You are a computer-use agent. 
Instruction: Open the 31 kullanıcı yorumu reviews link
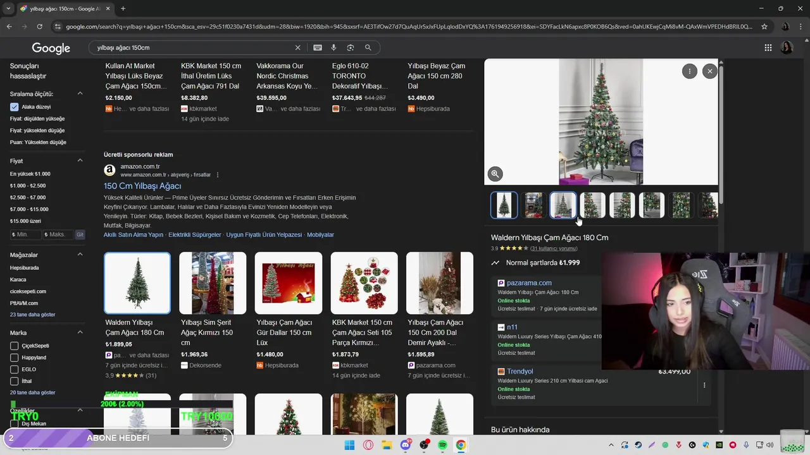pyautogui.click(x=554, y=248)
